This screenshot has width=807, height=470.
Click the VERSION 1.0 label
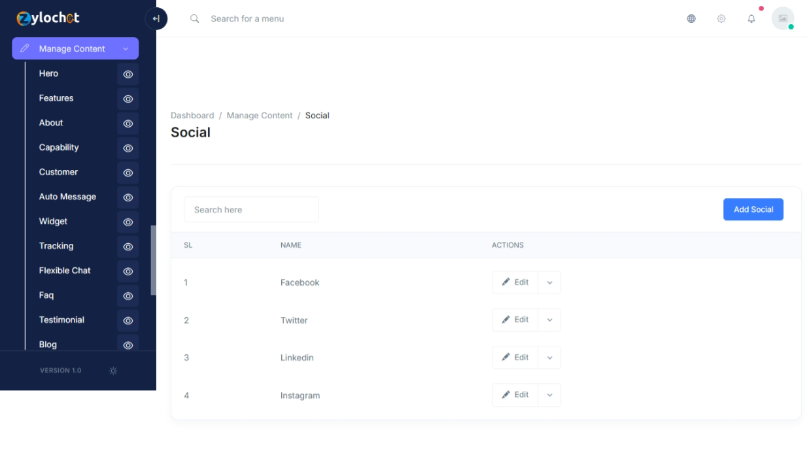click(61, 371)
